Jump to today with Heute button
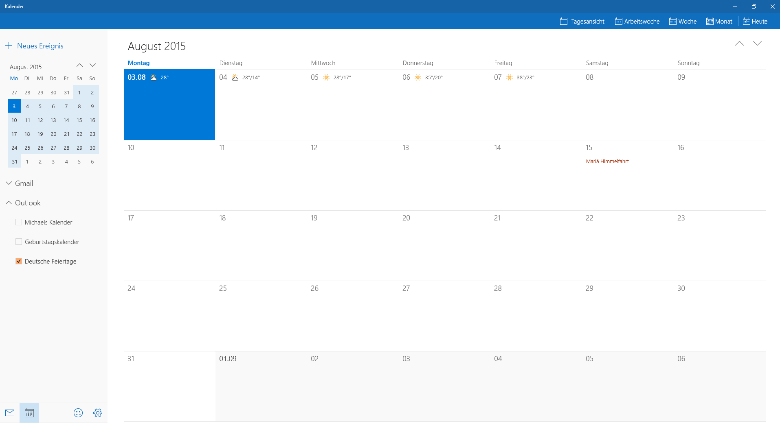The width and height of the screenshot is (780, 423). pos(755,22)
